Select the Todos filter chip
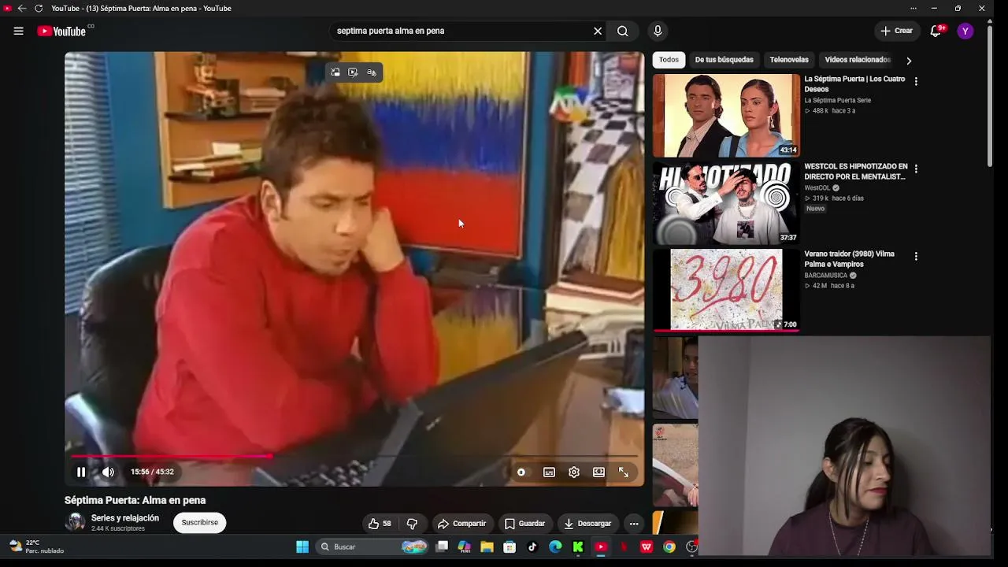The height and width of the screenshot is (567, 1008). [x=669, y=60]
